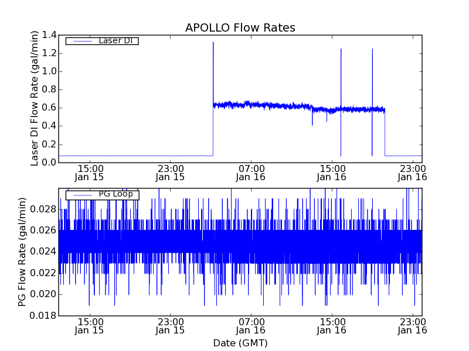Click the 0.6 tick label on Laser DI axis
This screenshot has width=469, height=351.
46,108
